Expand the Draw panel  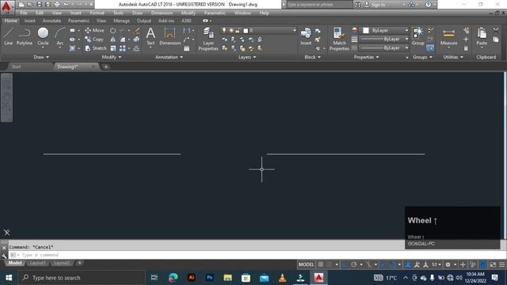click(41, 57)
